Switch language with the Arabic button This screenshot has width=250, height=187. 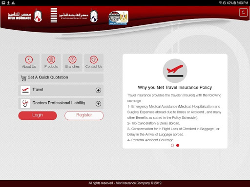point(243,12)
